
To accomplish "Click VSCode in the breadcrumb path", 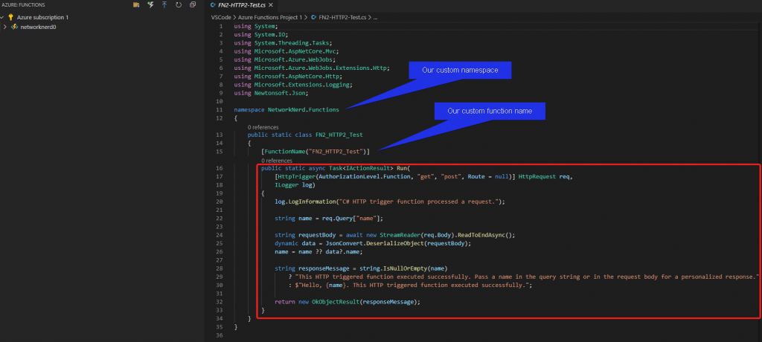I will click(x=221, y=17).
